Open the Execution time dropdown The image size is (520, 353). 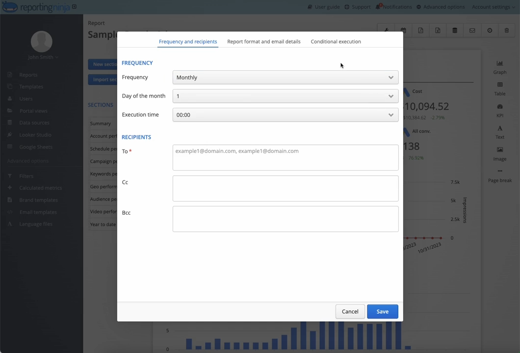coord(285,115)
